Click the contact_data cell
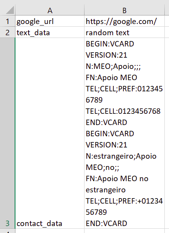 50,133
